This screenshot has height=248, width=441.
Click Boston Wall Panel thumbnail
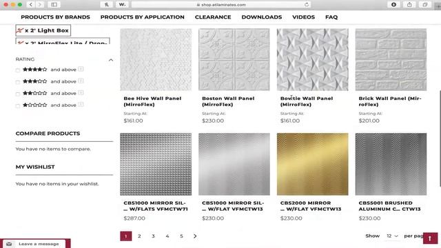[234, 60]
